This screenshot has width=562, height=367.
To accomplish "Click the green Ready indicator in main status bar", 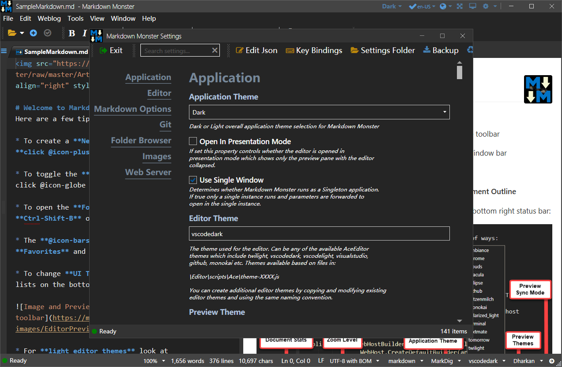I will pyautogui.click(x=4, y=361).
